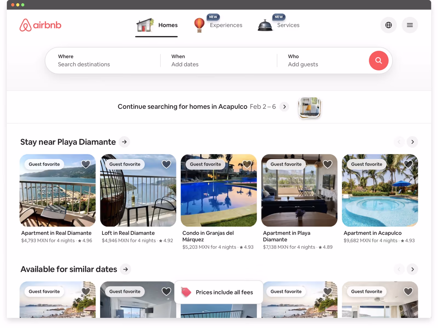Switch to the Services tab
The height and width of the screenshot is (328, 438).
pos(278,25)
